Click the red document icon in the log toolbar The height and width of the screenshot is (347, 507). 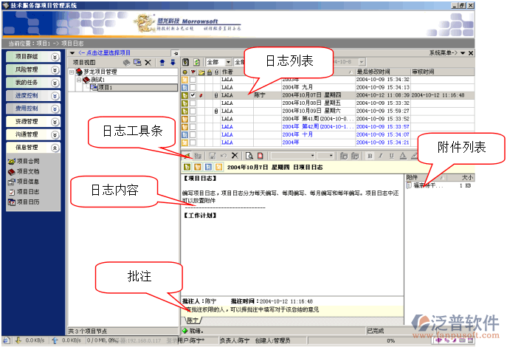coord(260,156)
